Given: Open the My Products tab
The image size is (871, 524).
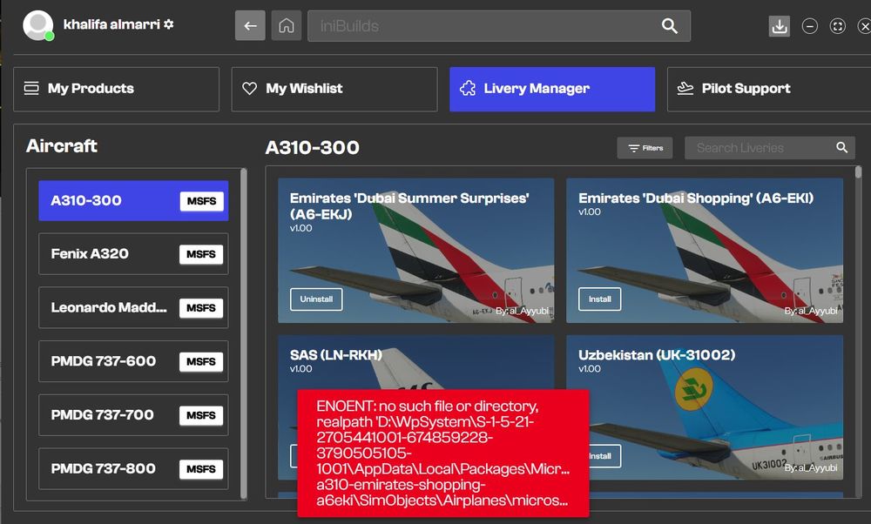Looking at the screenshot, I should pos(116,89).
